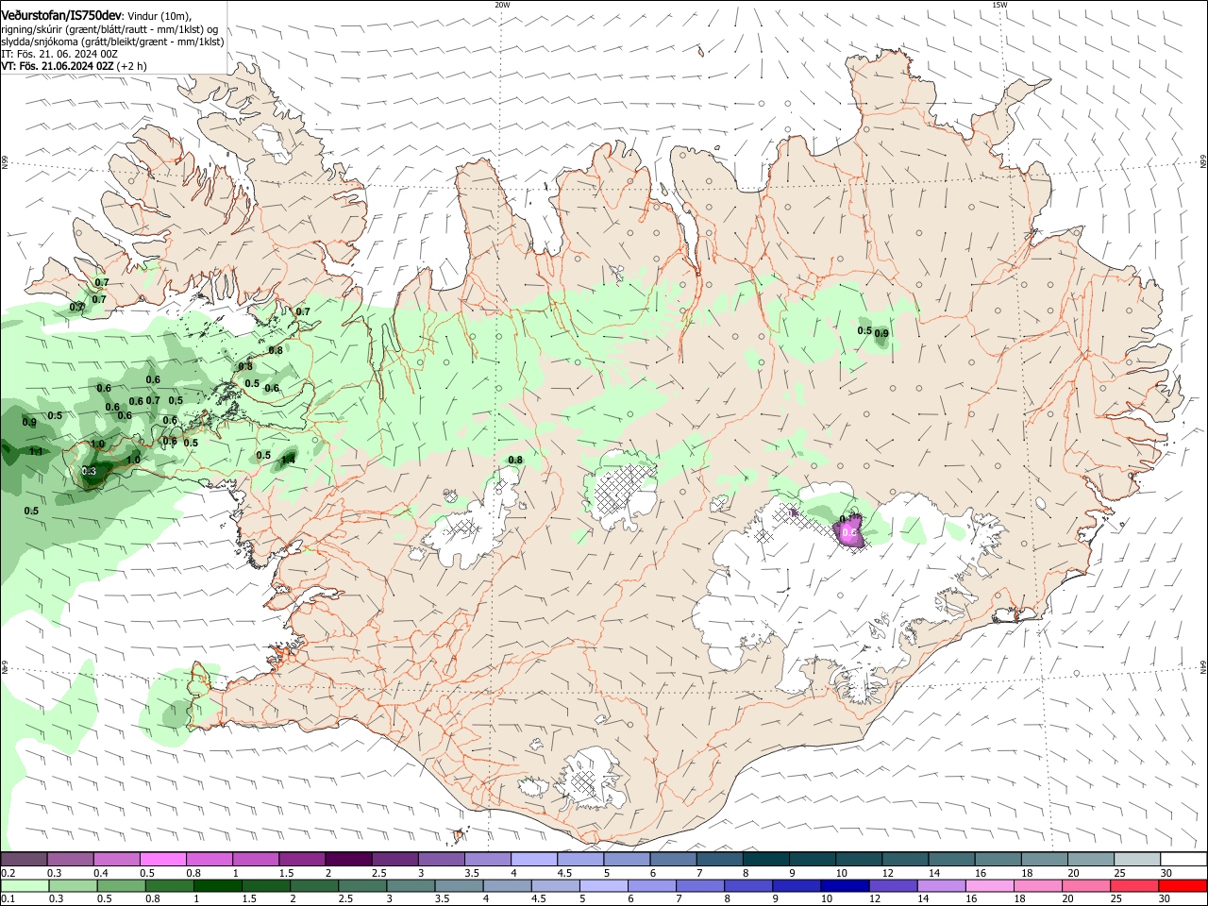Pick the white upper legend swatch labeled 30

[x=1183, y=860]
